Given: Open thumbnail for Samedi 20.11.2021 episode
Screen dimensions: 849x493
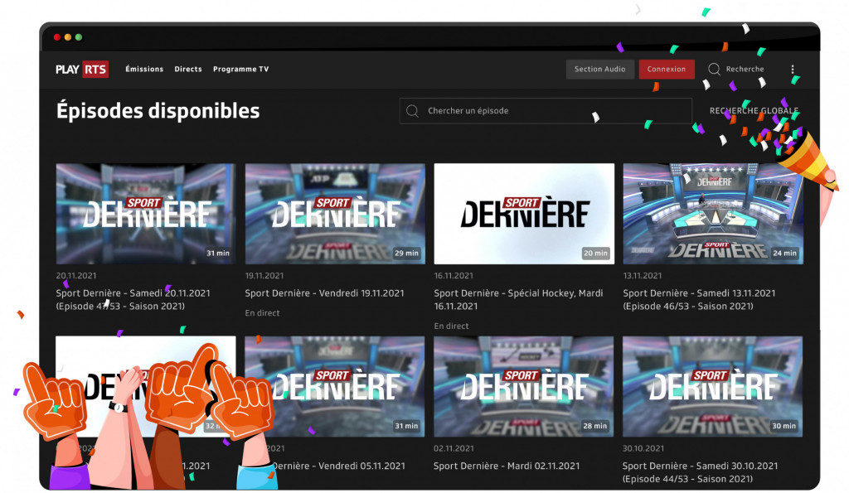Looking at the screenshot, I should (146, 214).
